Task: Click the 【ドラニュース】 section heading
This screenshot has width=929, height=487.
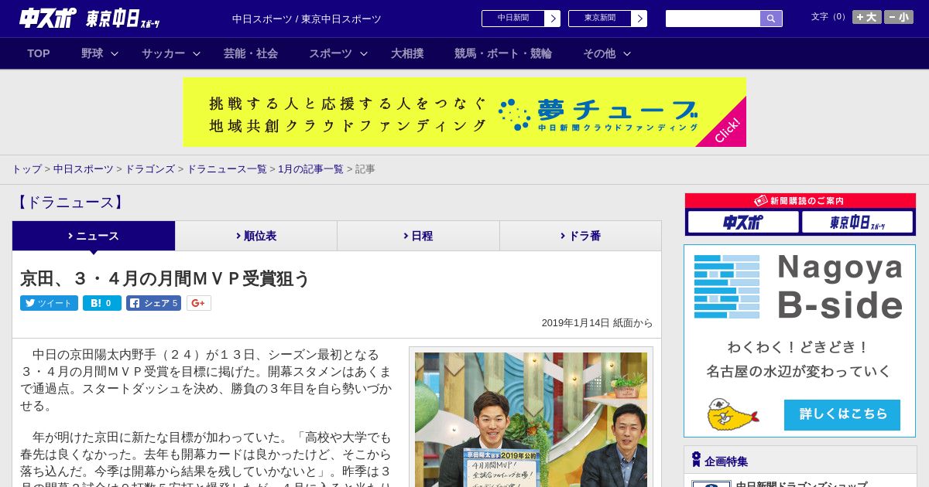Action: coord(70,203)
